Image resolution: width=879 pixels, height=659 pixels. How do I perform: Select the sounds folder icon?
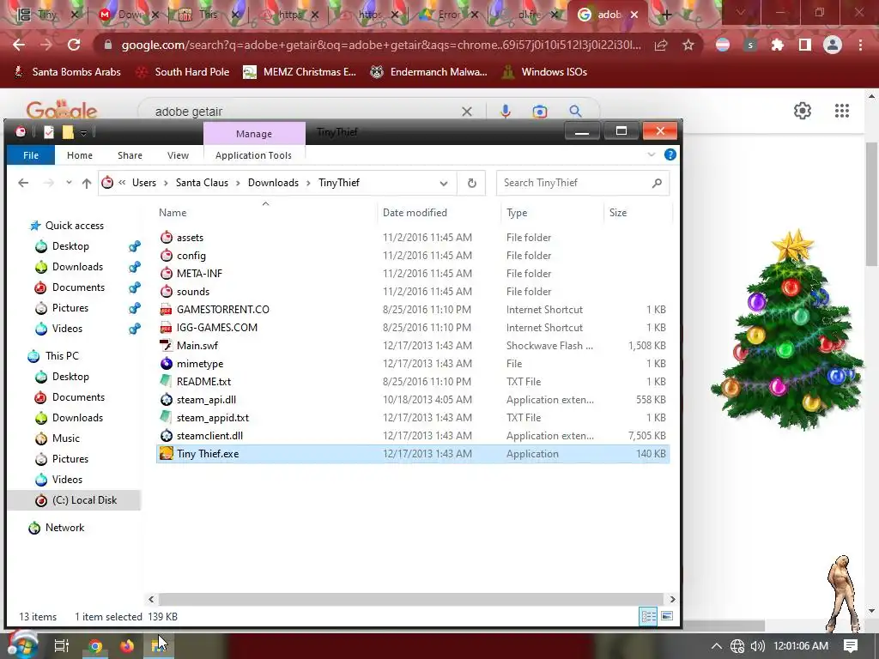point(166,292)
